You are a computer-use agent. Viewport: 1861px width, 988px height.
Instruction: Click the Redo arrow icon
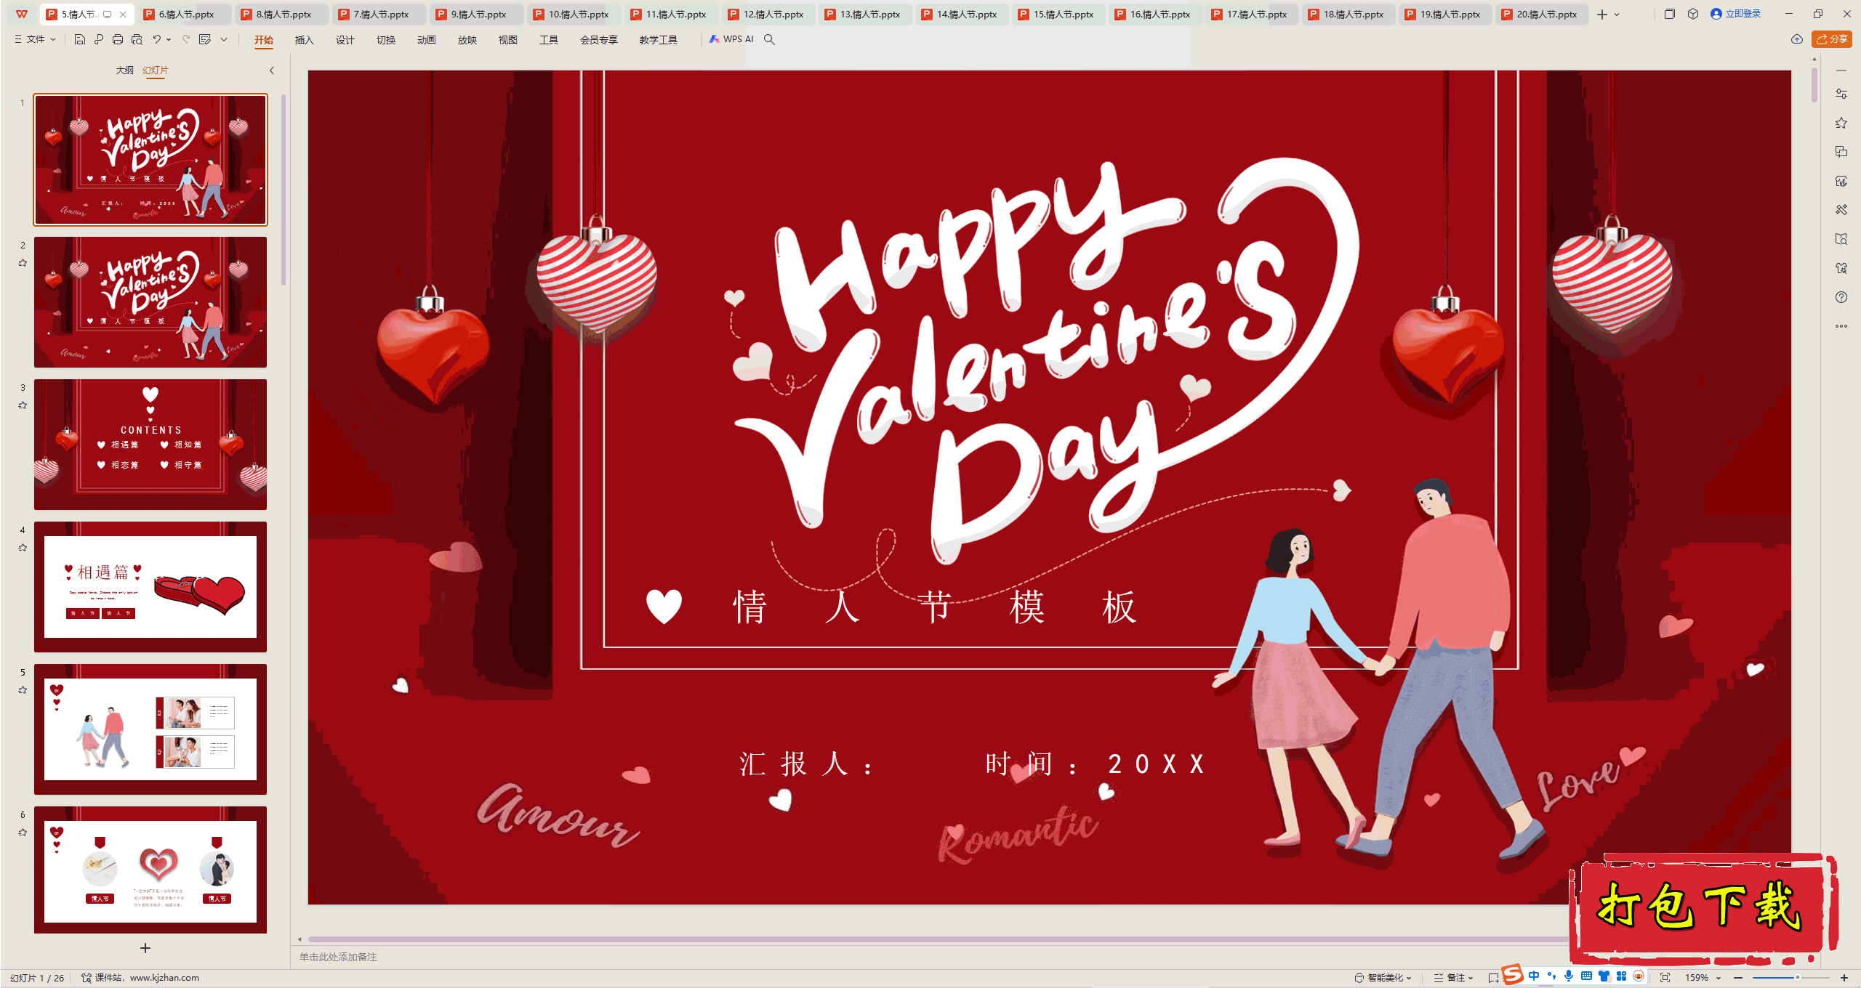click(186, 39)
